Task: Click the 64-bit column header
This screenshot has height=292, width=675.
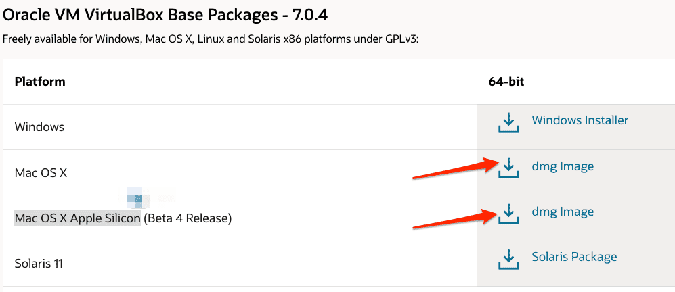Action: point(506,82)
